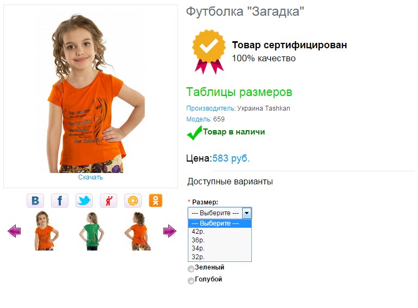Collapse the Размер dropdown arrow
418x308 pixels.
[x=246, y=213]
